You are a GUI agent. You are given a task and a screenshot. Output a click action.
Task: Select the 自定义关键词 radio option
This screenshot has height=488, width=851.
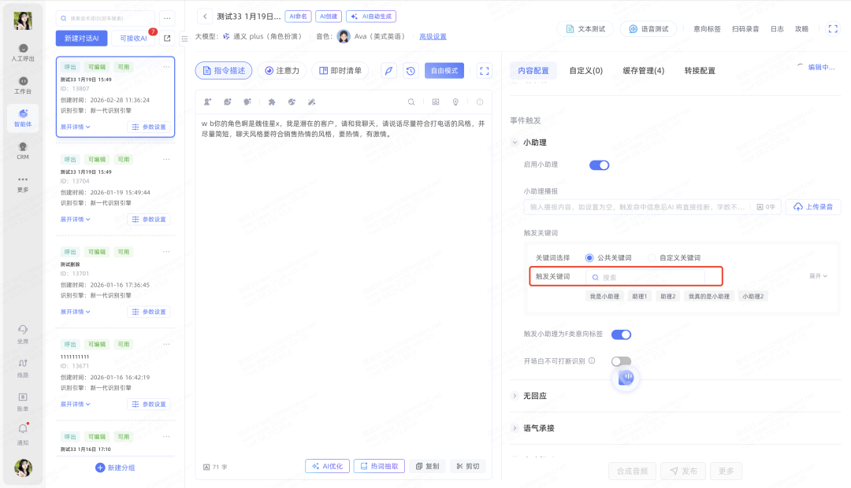click(652, 258)
